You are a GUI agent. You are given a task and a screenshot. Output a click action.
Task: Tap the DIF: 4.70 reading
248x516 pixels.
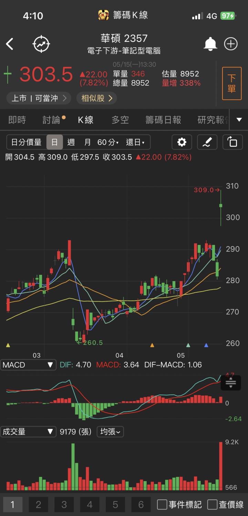pos(75,365)
